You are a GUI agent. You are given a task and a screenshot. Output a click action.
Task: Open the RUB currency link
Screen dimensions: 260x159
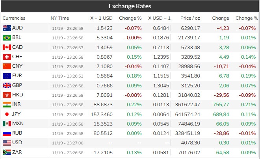18,133
